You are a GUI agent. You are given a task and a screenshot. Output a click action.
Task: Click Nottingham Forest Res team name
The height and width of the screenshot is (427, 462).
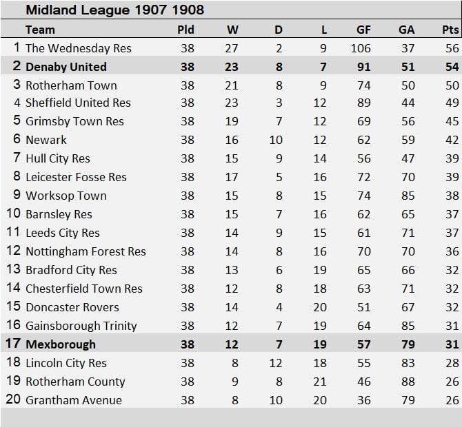[x=86, y=251]
